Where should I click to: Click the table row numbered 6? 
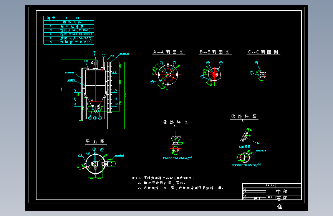click(x=69, y=42)
